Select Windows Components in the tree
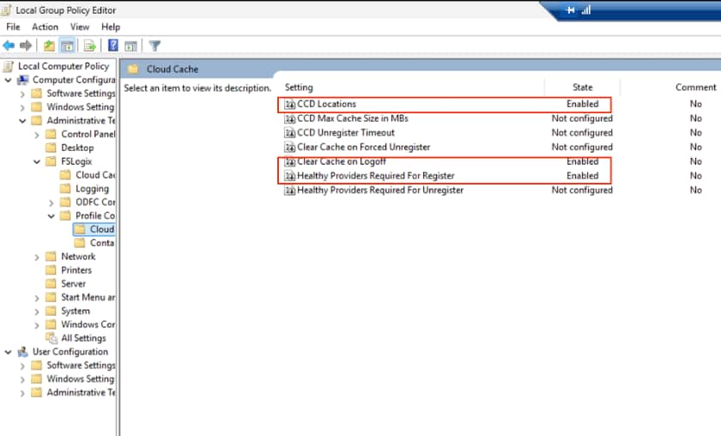 88,324
